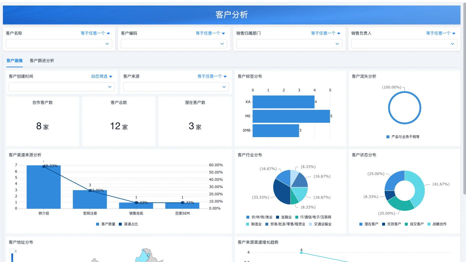Open the 销售归属部门 selection dropdown
The image size is (466, 262).
289,44
